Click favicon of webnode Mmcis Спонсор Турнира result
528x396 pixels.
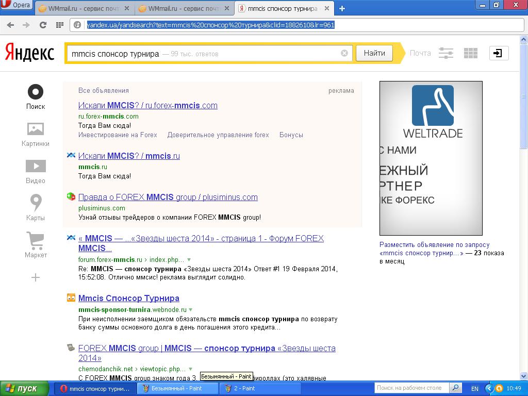point(71,298)
